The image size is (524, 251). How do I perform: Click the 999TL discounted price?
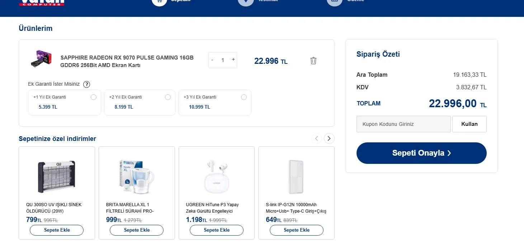point(114,220)
